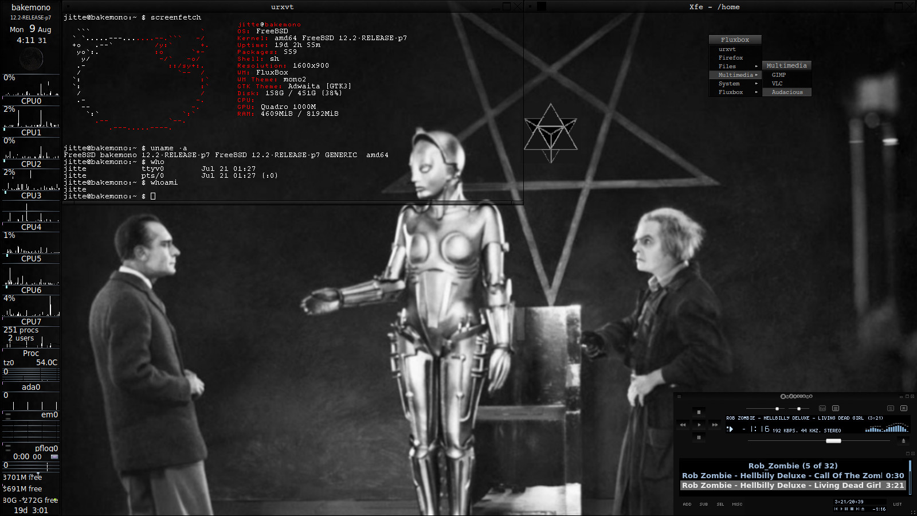Toggle repeat with the R button
Viewport: 917px width, 516px height.
point(904,408)
